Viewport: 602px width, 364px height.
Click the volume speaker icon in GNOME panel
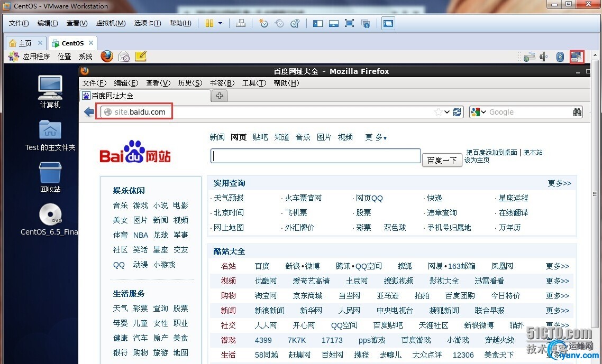pyautogui.click(x=544, y=57)
